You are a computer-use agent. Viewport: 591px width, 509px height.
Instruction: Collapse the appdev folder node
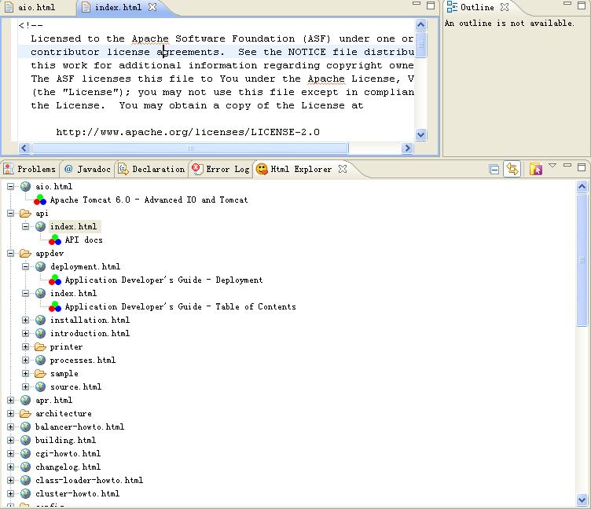10,253
